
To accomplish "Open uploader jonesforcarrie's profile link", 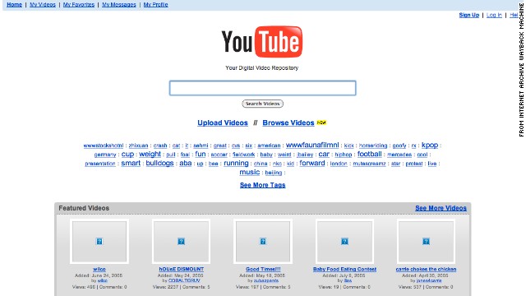I will (429, 280).
